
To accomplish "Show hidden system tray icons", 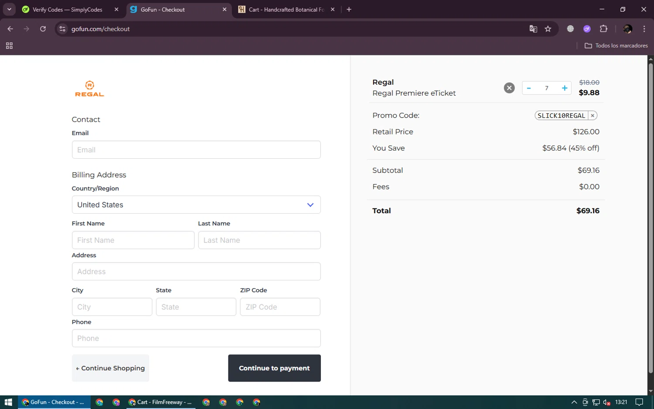I will [574, 402].
